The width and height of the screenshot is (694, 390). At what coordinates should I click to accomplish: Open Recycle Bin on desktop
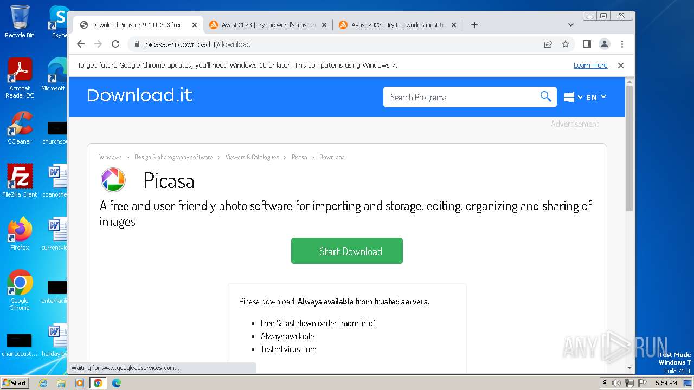tap(20, 22)
